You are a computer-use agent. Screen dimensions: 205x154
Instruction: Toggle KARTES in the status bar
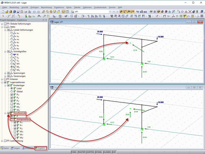90,152
